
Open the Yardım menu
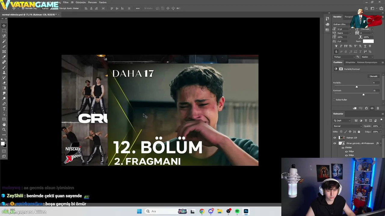point(103,2)
